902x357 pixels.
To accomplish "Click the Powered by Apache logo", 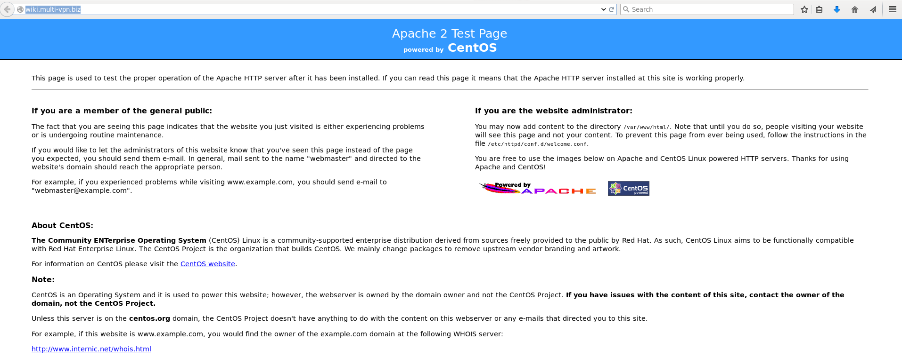I will tap(538, 188).
